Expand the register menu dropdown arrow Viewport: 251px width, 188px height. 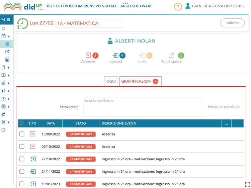(x=9, y=36)
